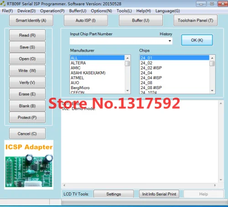The image size is (228, 207).
Task: Click the ICSP Adapter board image
Action: pos(29,165)
